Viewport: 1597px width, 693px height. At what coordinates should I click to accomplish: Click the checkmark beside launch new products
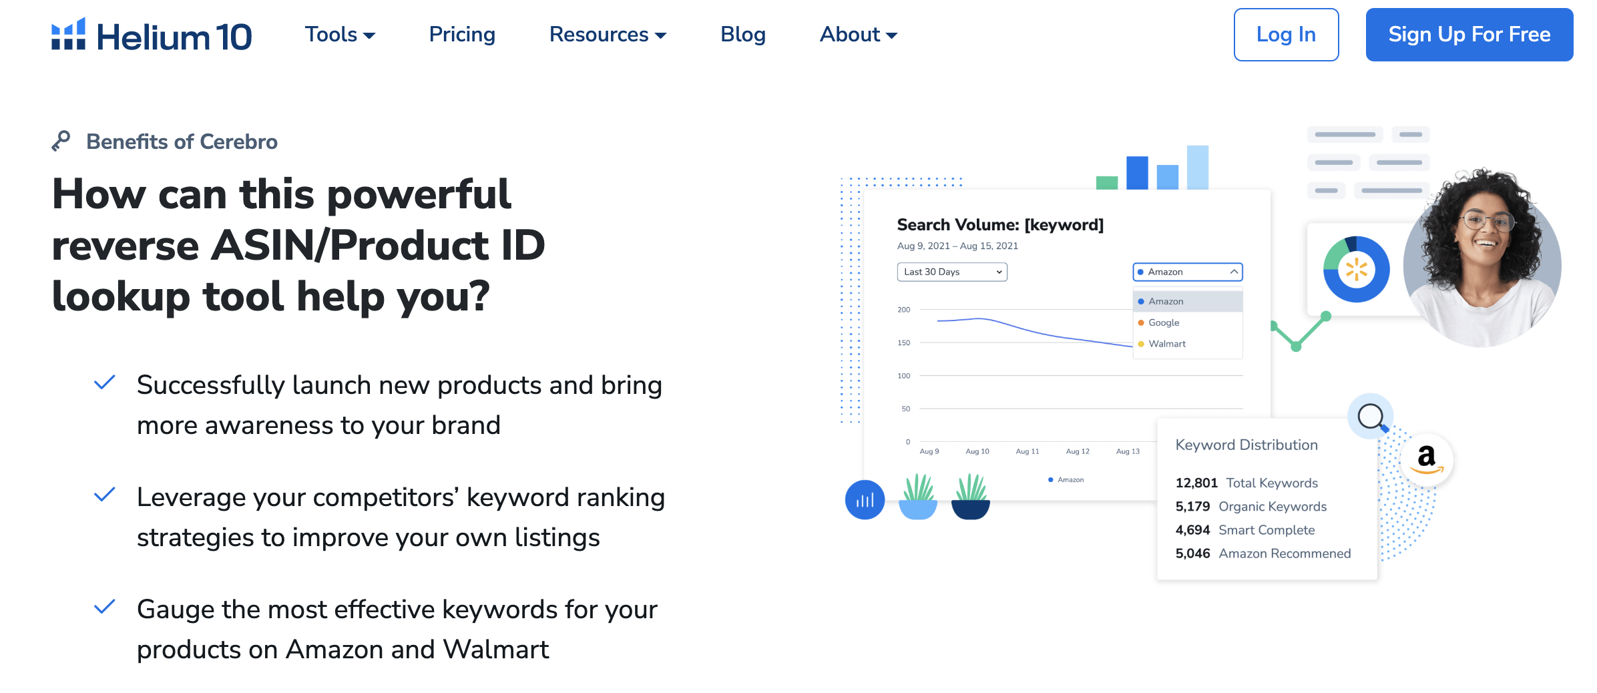105,383
